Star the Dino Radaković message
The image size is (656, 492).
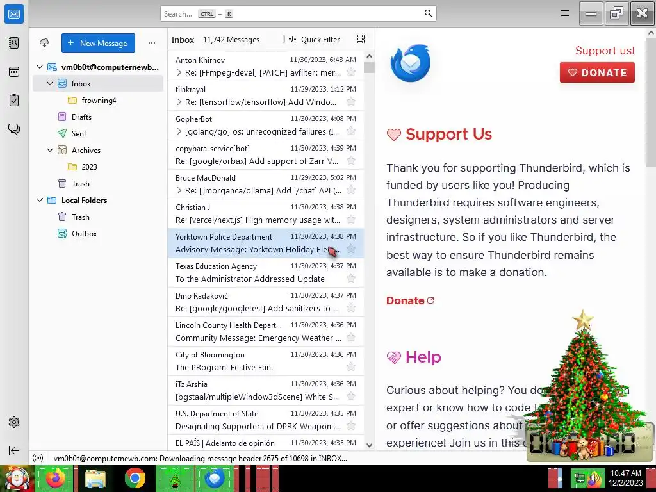coord(351,308)
